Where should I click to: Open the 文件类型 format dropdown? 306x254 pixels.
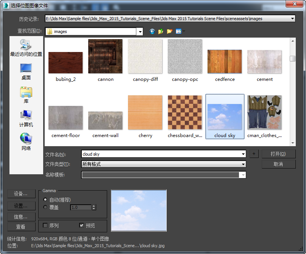tap(243, 164)
